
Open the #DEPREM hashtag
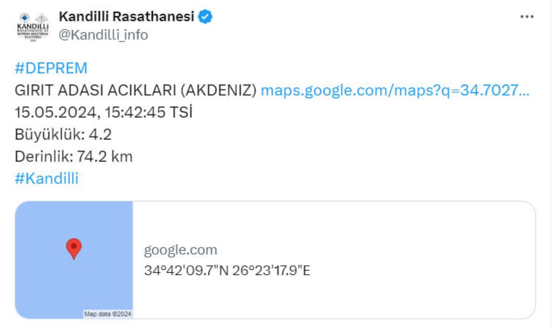[x=51, y=68]
